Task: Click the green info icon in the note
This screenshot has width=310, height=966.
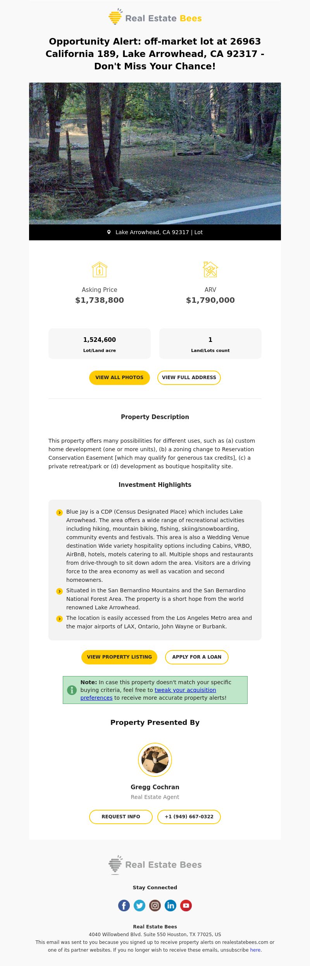Action: click(72, 690)
